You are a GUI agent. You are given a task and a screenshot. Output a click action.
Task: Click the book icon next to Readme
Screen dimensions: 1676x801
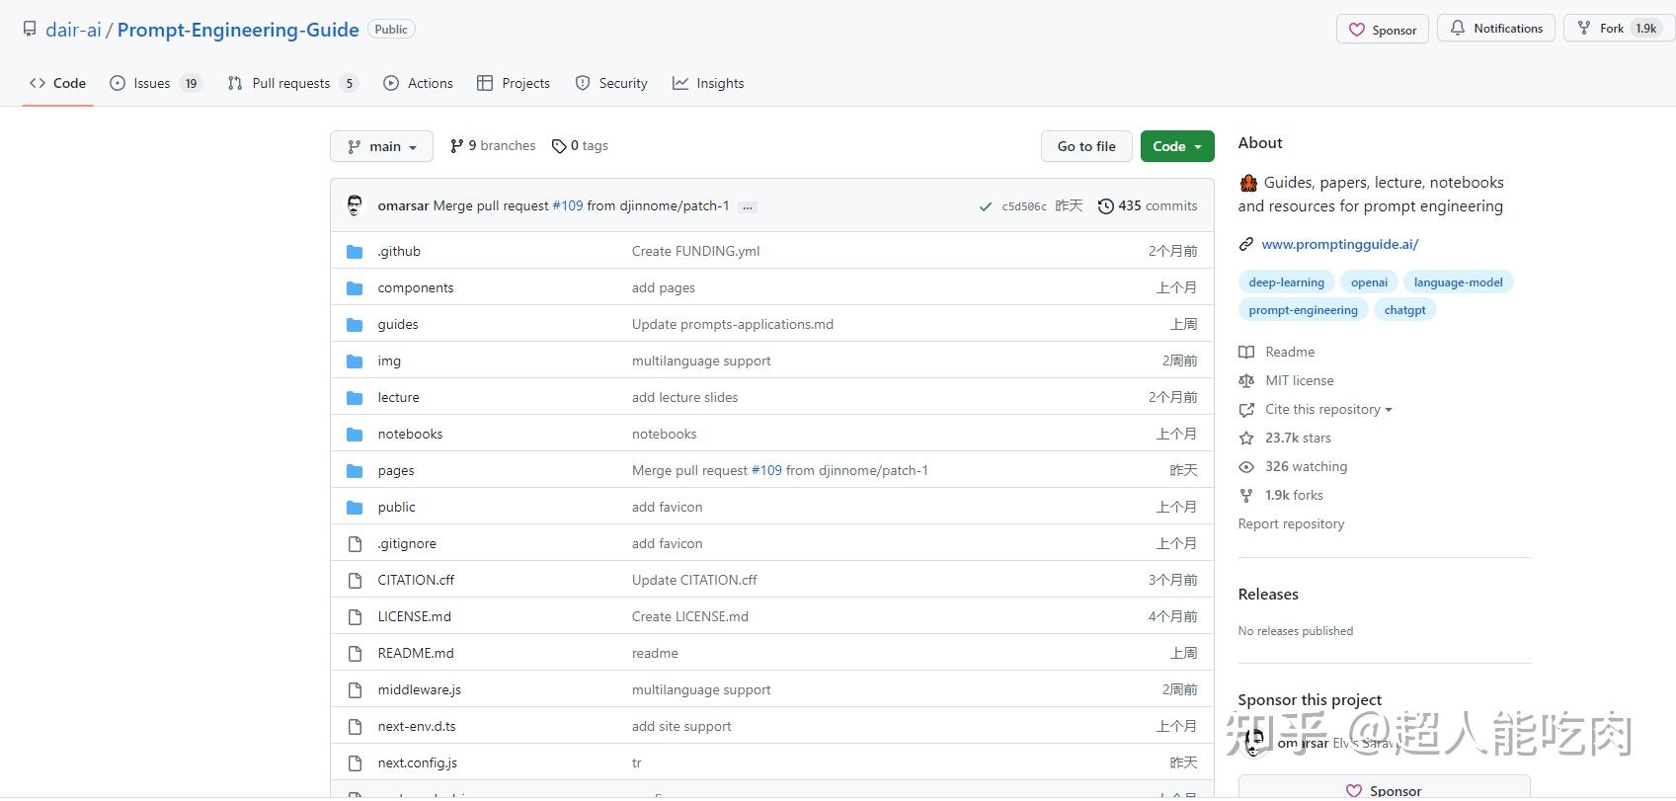click(1246, 353)
